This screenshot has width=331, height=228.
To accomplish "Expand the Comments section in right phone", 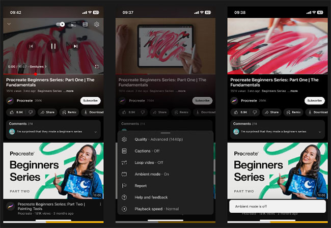I will coord(278,129).
